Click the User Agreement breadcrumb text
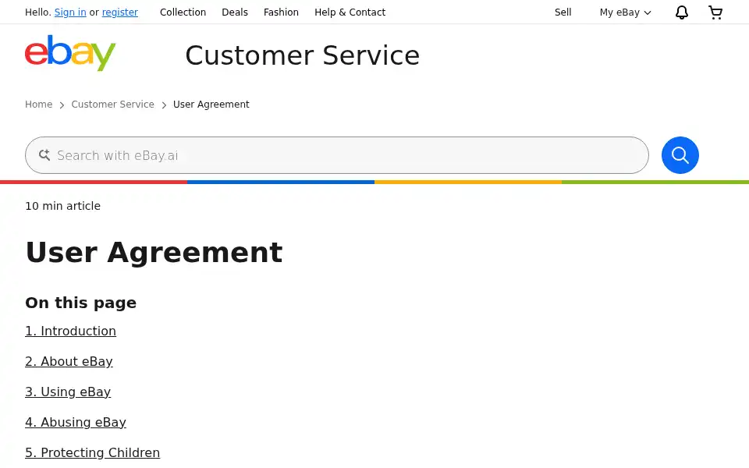 [x=211, y=104]
